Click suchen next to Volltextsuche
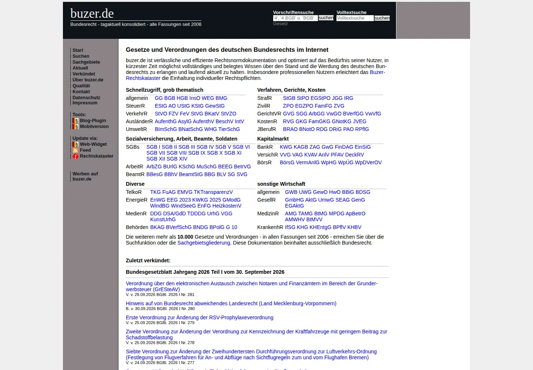 pos(382,18)
